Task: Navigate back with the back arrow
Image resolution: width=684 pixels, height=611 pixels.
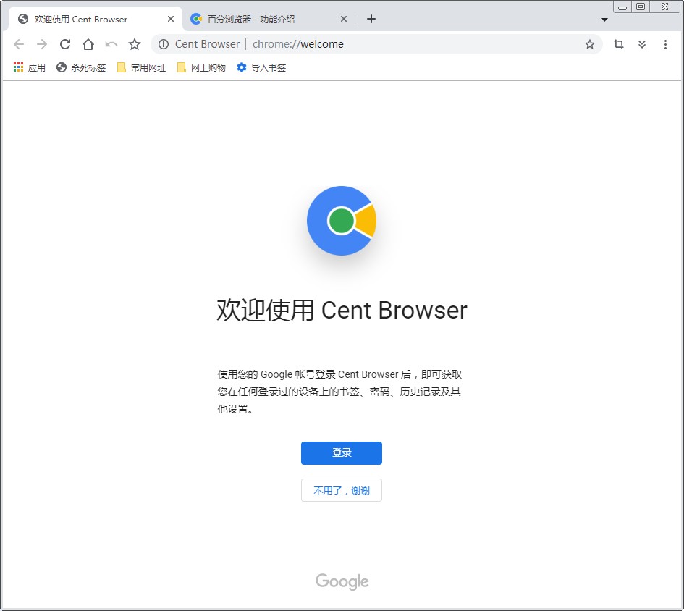Action: pos(19,44)
